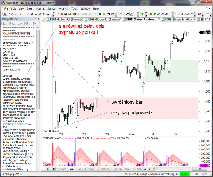Create a new document with New icon
Image resolution: width=213 pixels, height=177 pixels.
click(x=58, y=14)
